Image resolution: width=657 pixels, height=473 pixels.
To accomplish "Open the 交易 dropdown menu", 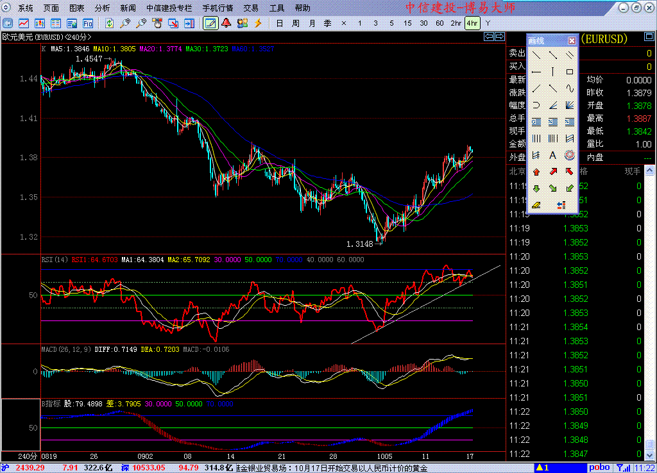I will (x=251, y=8).
